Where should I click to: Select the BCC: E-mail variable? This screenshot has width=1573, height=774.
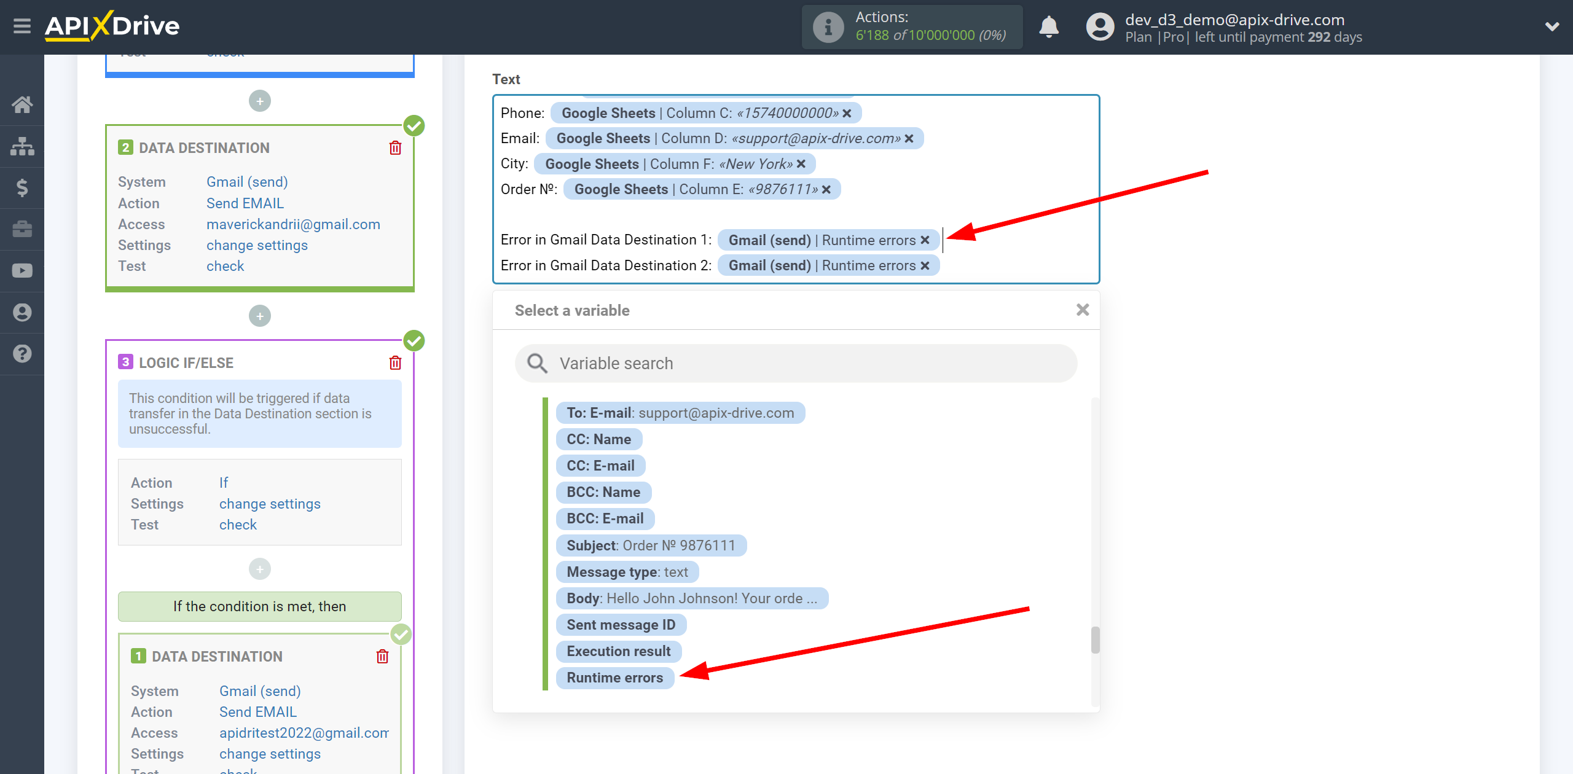click(605, 518)
